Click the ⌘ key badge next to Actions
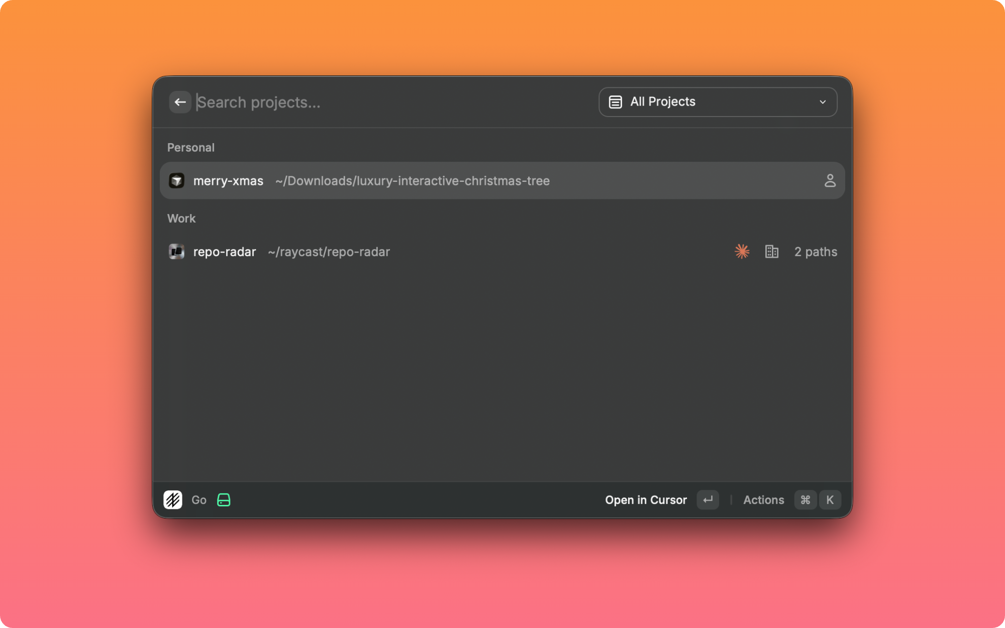The height and width of the screenshot is (628, 1005). point(805,500)
